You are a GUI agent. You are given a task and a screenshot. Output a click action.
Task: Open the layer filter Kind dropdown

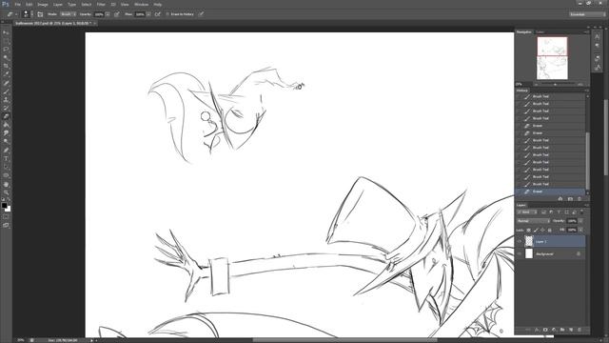pos(526,212)
